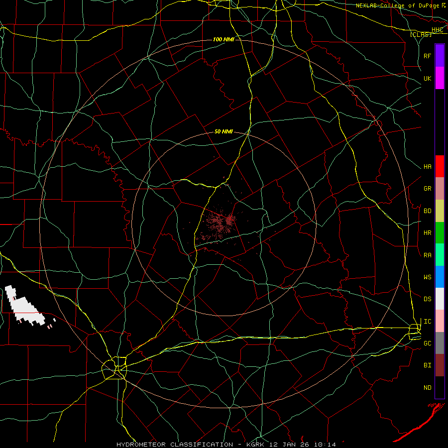Click the 'DS' legend label
This screenshot has height=448, width=448.
click(427, 299)
